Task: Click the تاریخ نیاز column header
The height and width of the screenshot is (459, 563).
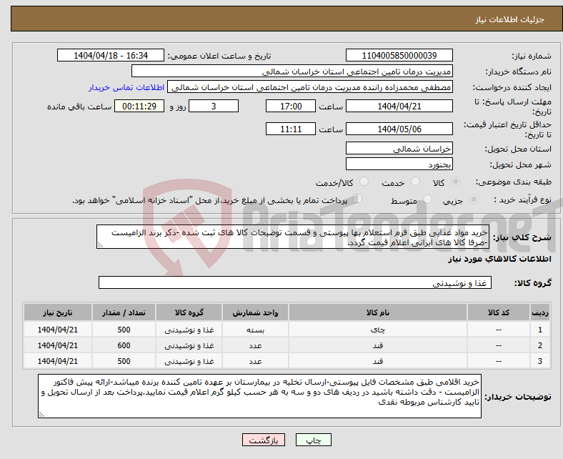Action: coord(58,312)
